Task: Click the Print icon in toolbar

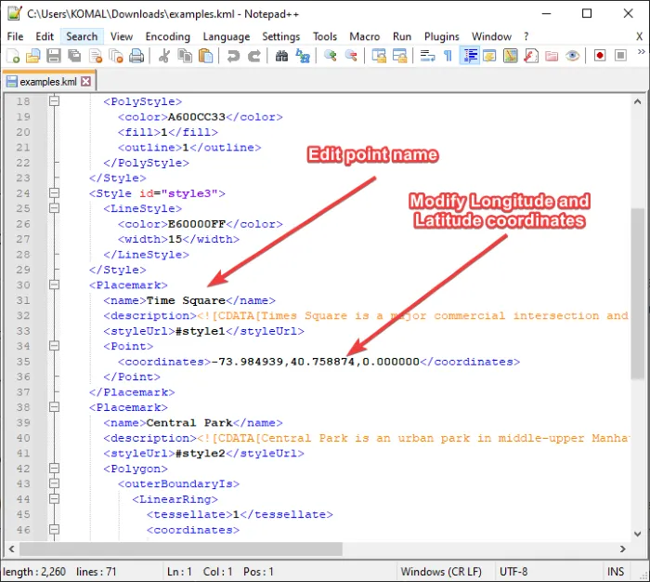Action: 136,56
